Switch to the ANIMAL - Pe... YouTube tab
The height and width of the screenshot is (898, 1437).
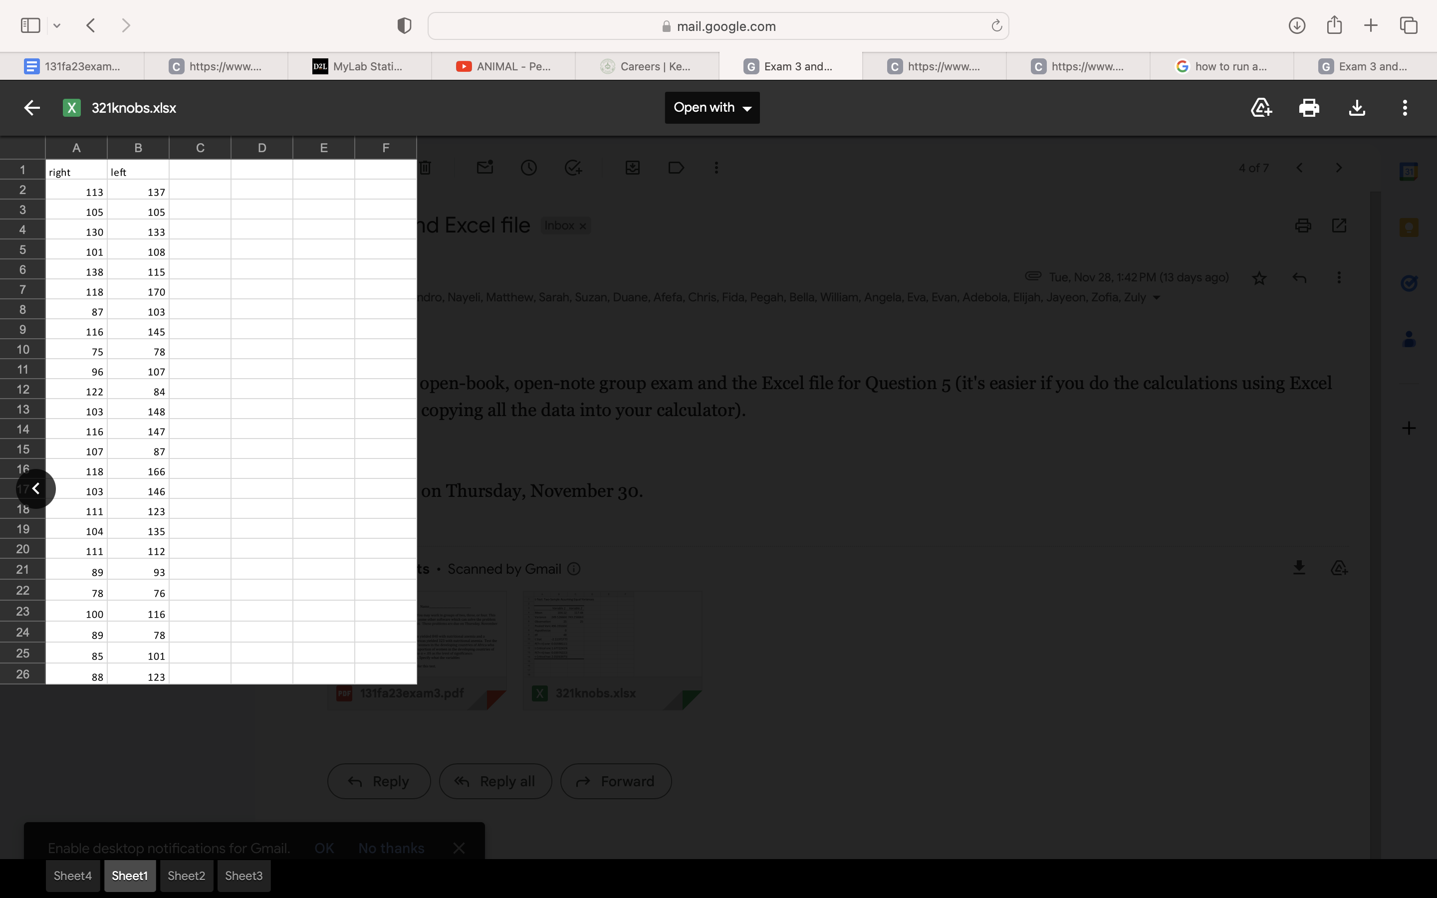pyautogui.click(x=503, y=66)
